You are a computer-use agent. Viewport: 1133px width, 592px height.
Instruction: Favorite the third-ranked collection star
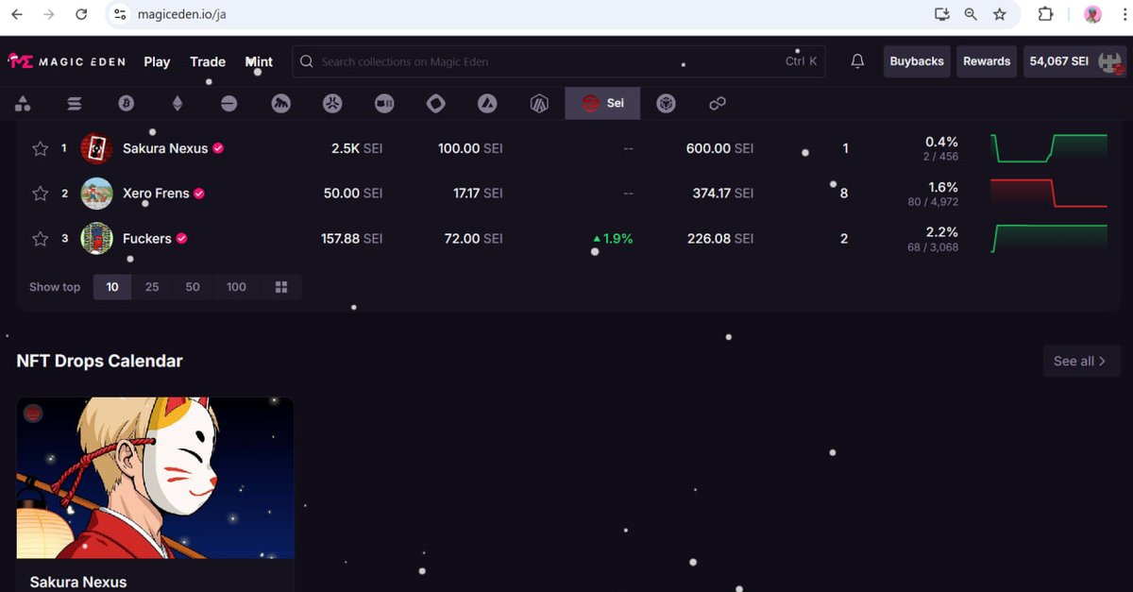[40, 239]
